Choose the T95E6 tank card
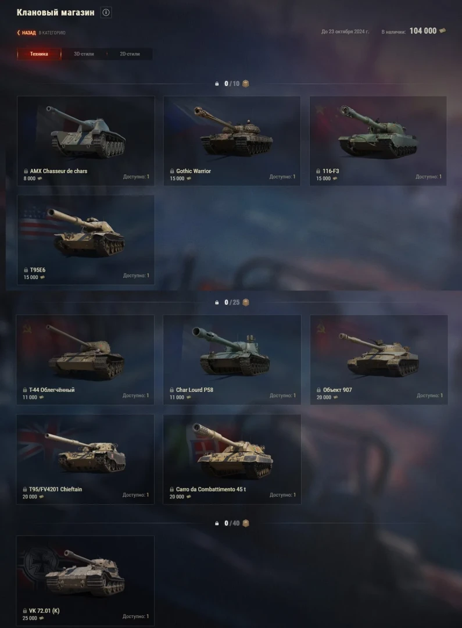 pos(85,240)
